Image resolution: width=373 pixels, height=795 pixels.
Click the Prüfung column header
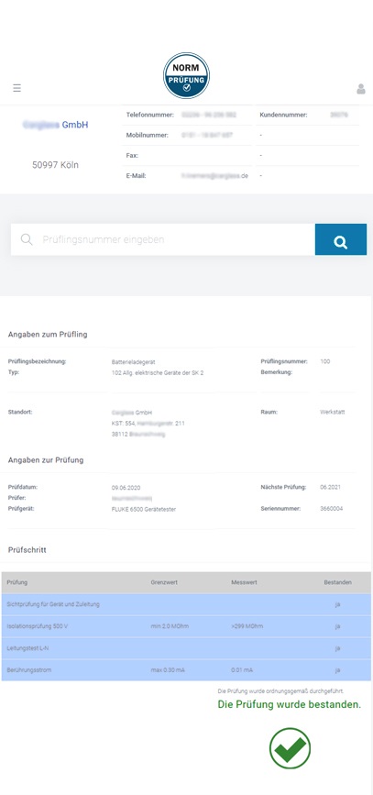(17, 582)
